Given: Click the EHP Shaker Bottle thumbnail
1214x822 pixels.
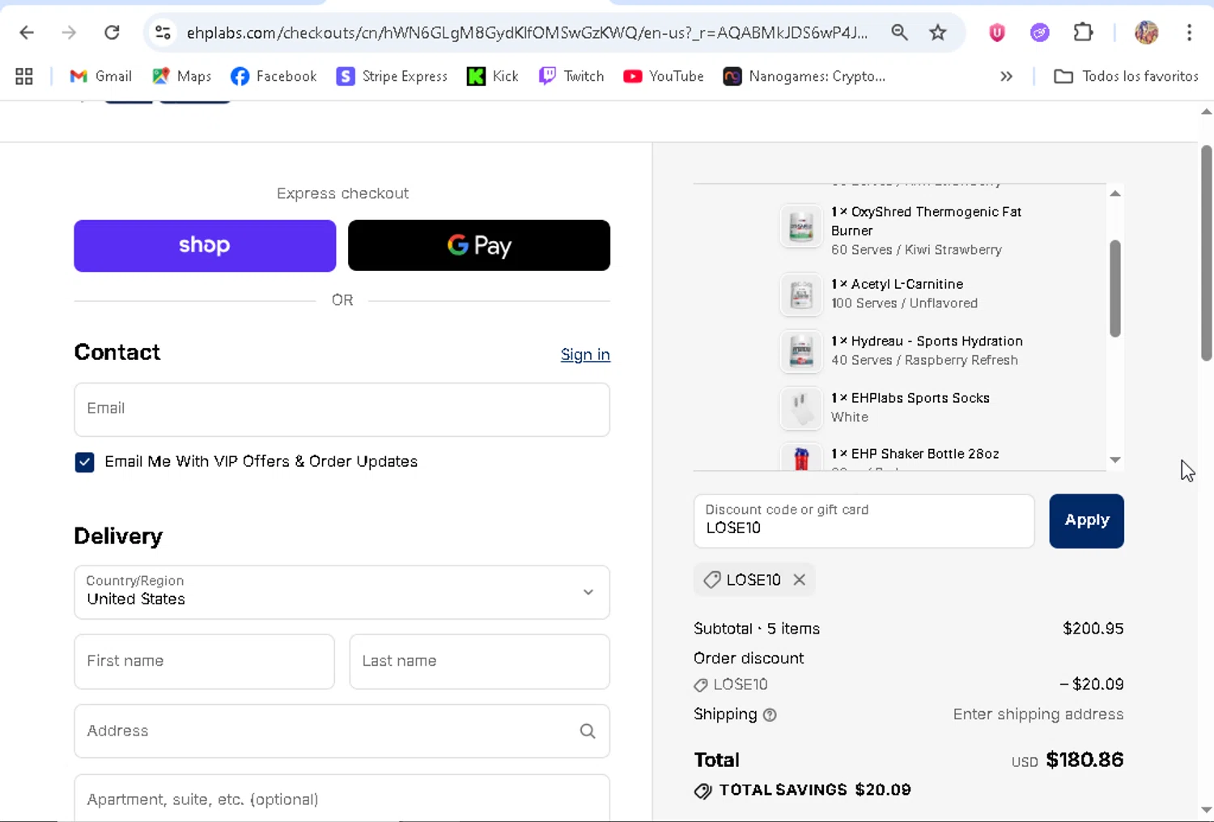Looking at the screenshot, I should [x=800, y=457].
